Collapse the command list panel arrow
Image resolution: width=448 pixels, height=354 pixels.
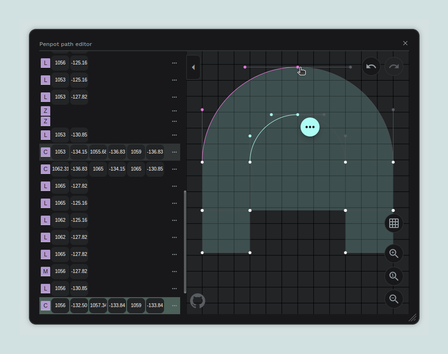[x=193, y=67]
